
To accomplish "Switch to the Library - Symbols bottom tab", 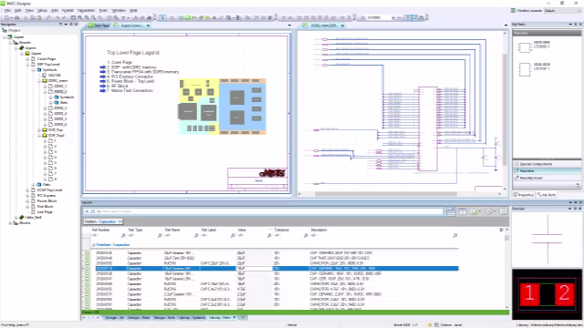I will 192,318.
